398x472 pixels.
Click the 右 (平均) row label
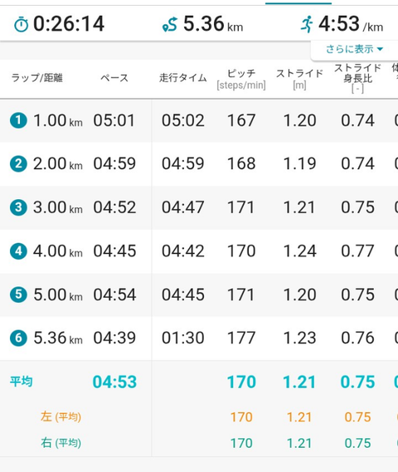coord(61,443)
